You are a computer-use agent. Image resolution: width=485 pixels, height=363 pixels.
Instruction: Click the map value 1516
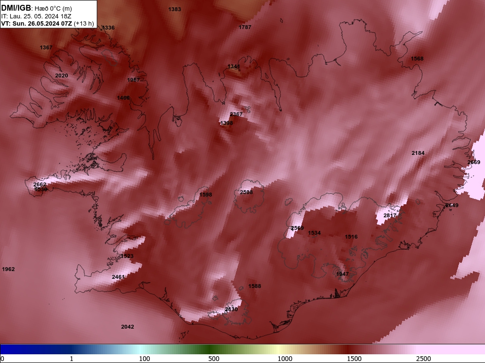351,237
